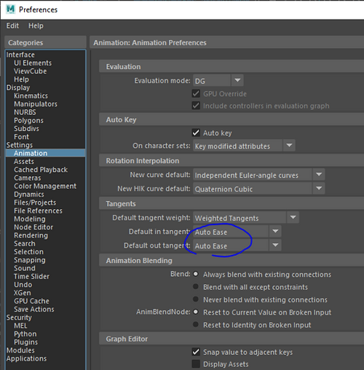Image resolution: width=364 pixels, height=370 pixels.
Task: Select the Dynamics category
Action: point(29,194)
